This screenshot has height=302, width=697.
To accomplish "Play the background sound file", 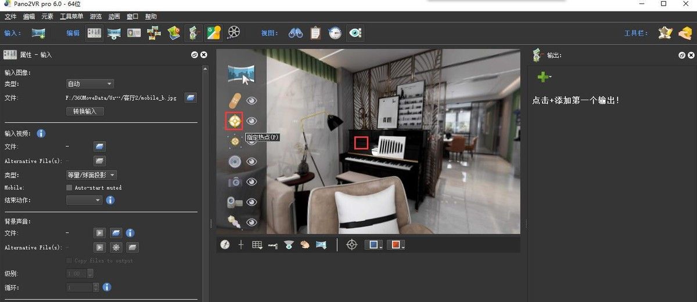I will tap(100, 233).
